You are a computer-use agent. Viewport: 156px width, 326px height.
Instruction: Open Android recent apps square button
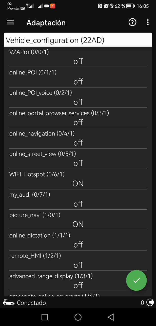tap(45, 317)
